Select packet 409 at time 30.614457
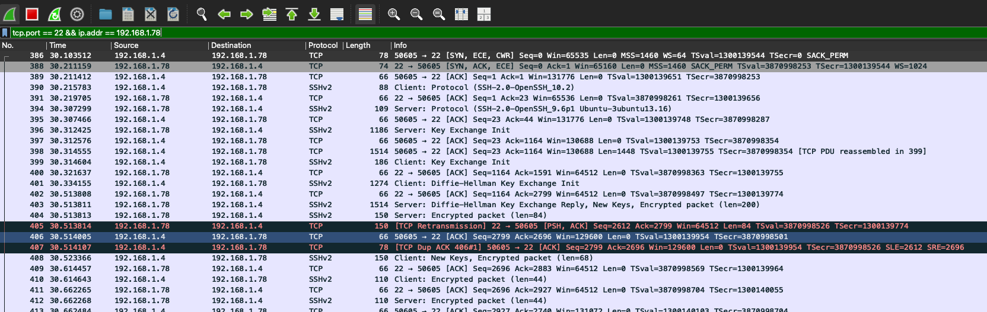987x312 pixels. (x=493, y=269)
